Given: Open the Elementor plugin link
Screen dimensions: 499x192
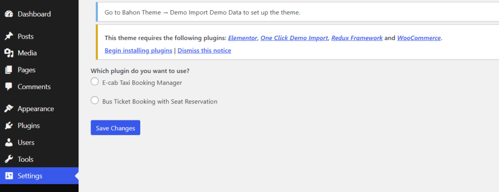Looking at the screenshot, I should pos(243,38).
